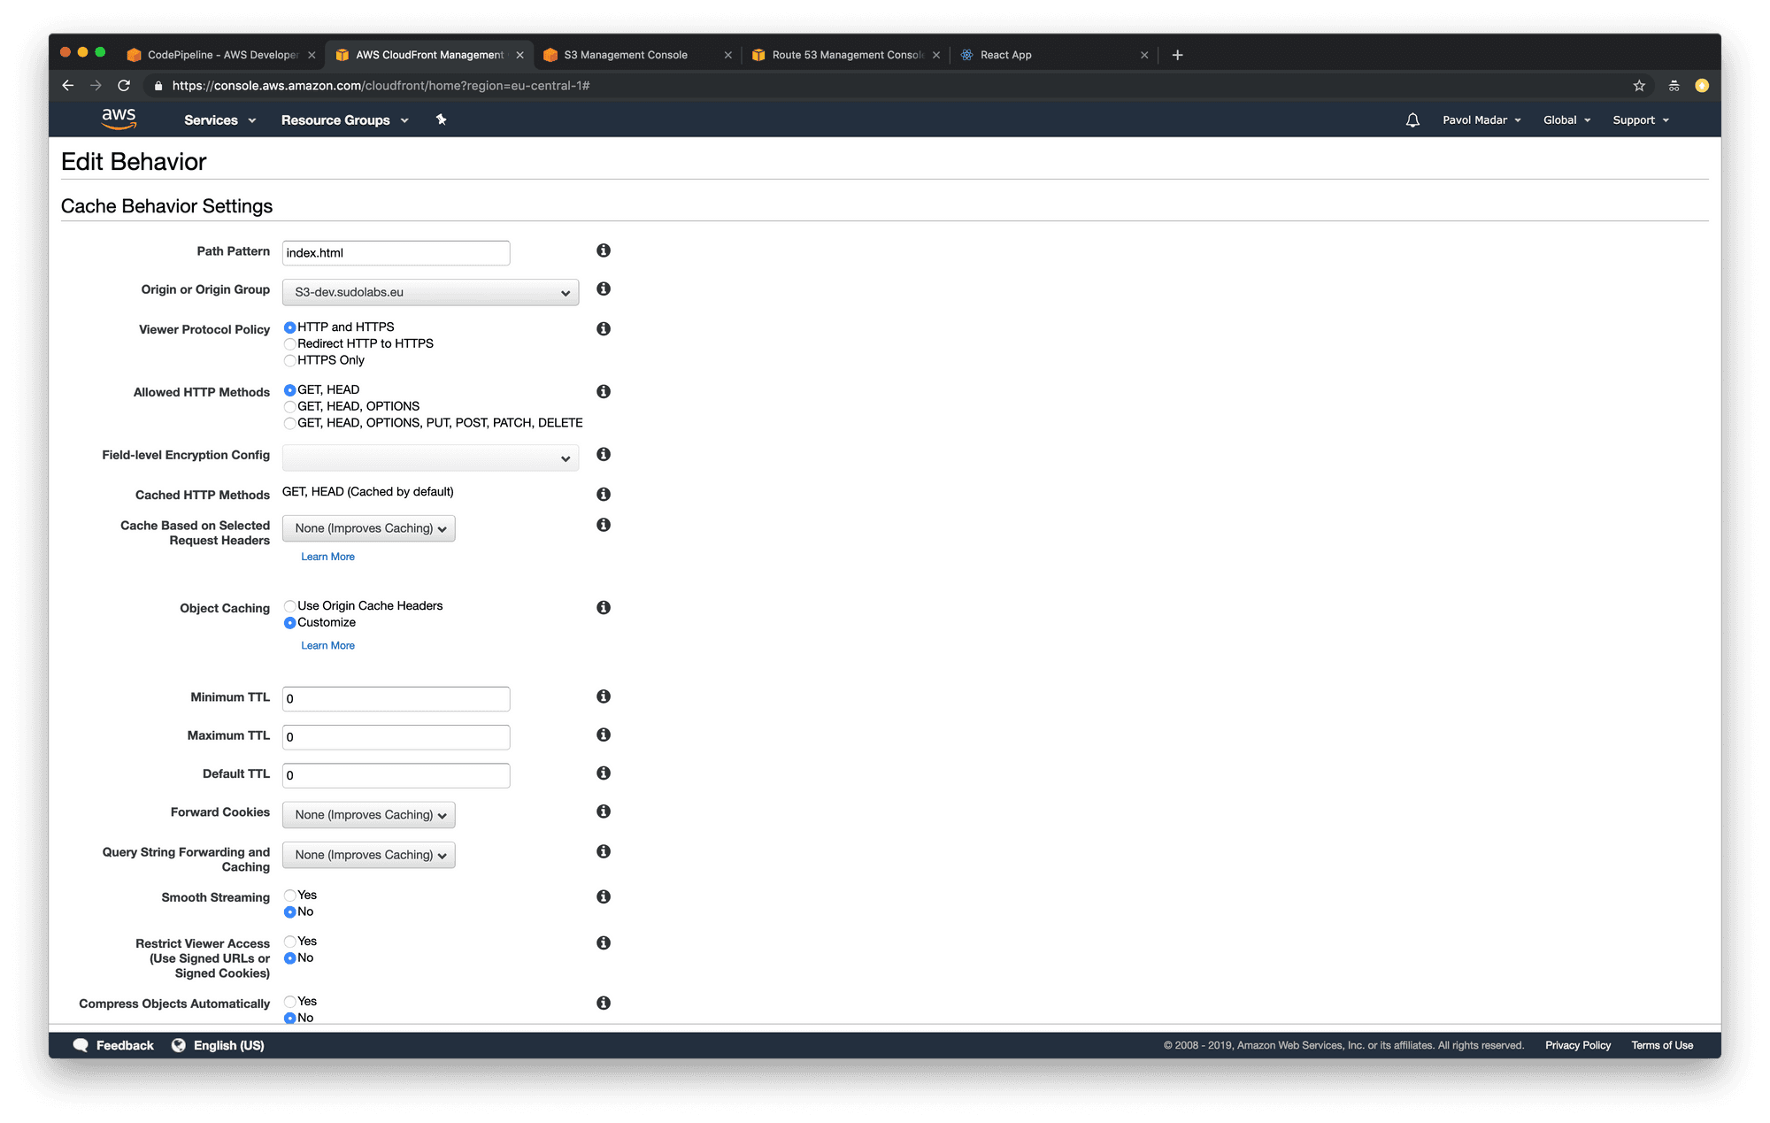
Task: Click info icon for Field-level Encryption Config
Action: click(604, 454)
